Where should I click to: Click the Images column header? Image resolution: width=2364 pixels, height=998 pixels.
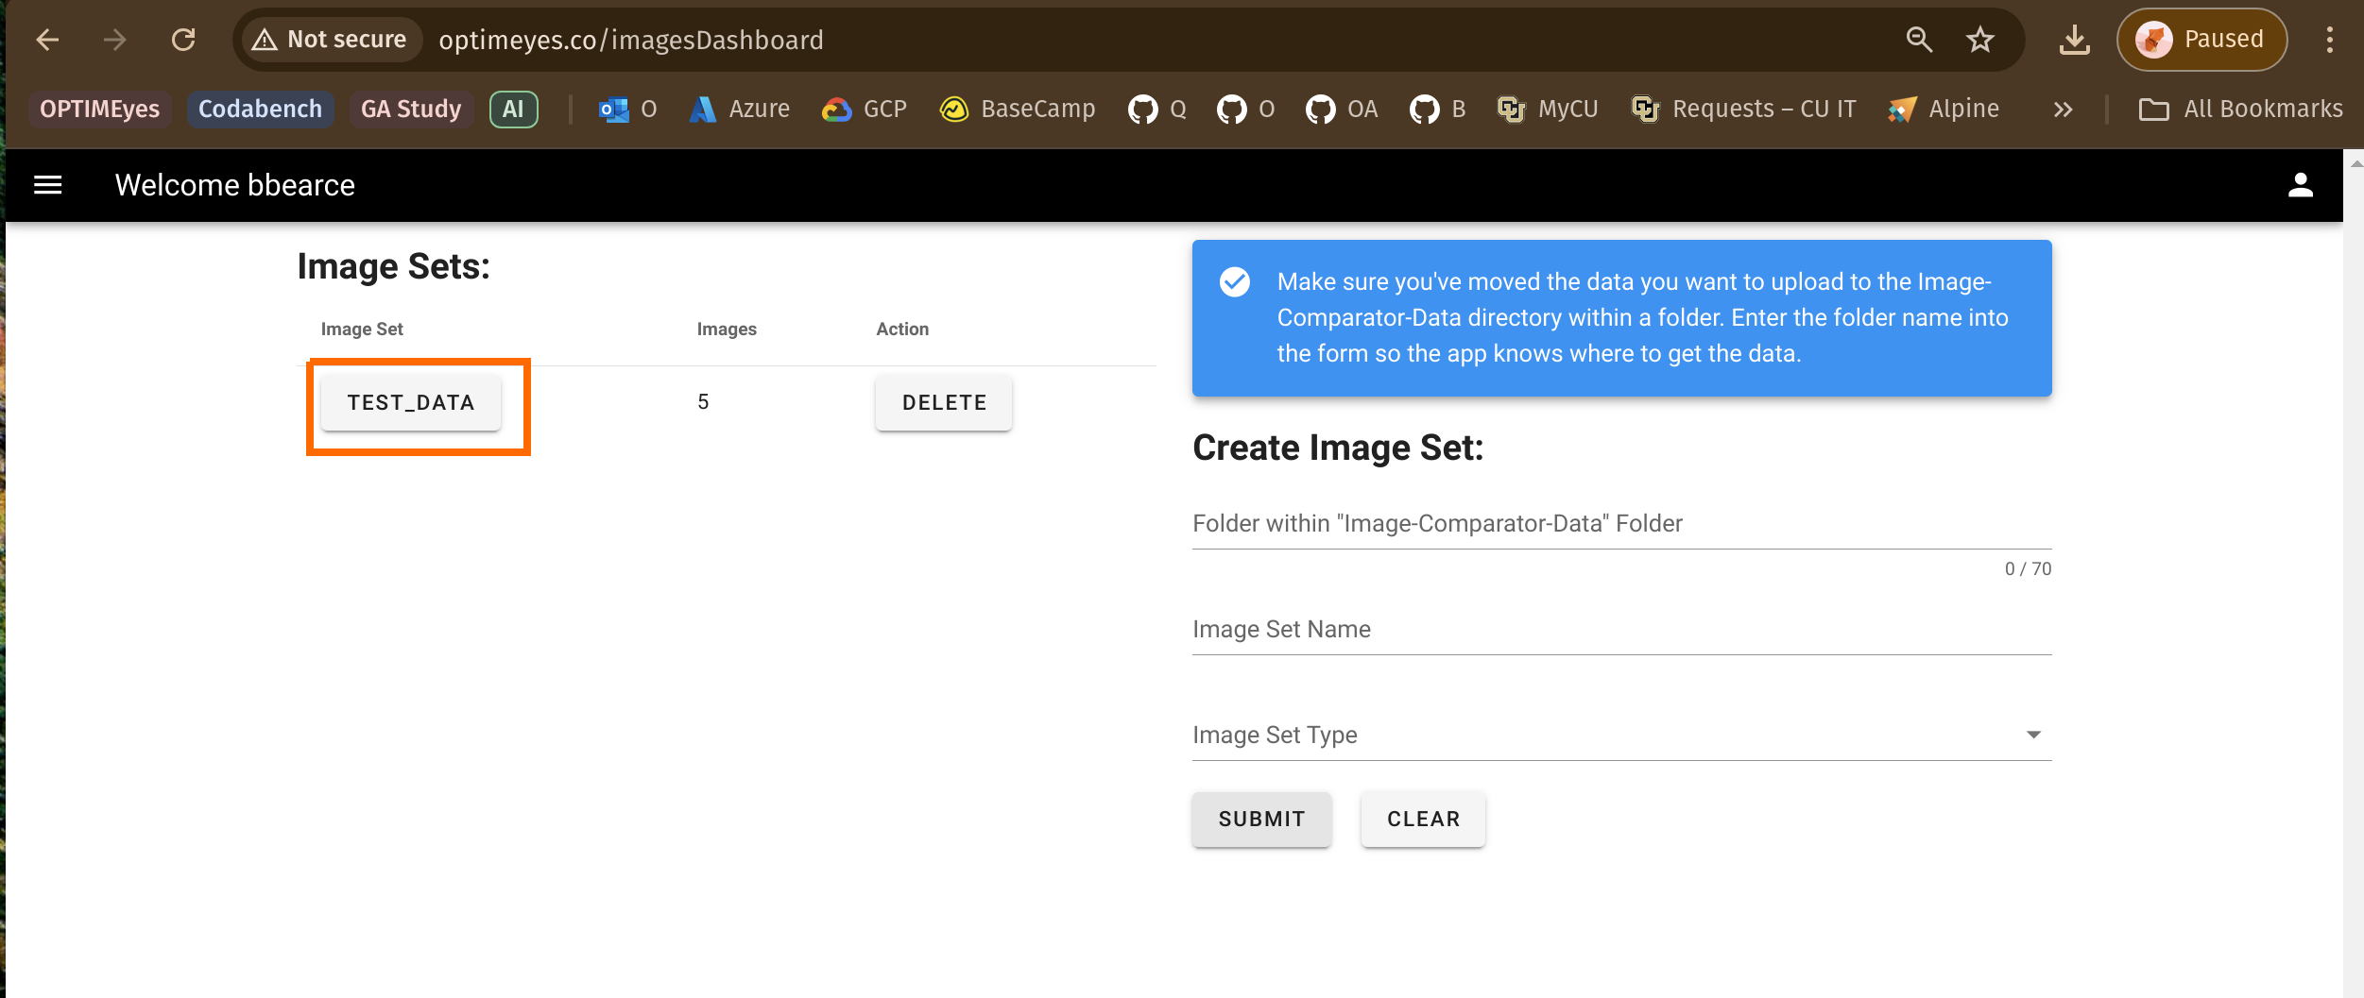pyautogui.click(x=727, y=330)
